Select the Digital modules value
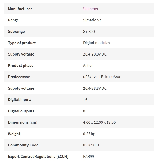This screenshot has height=164, width=160. pyautogui.click(x=97, y=43)
